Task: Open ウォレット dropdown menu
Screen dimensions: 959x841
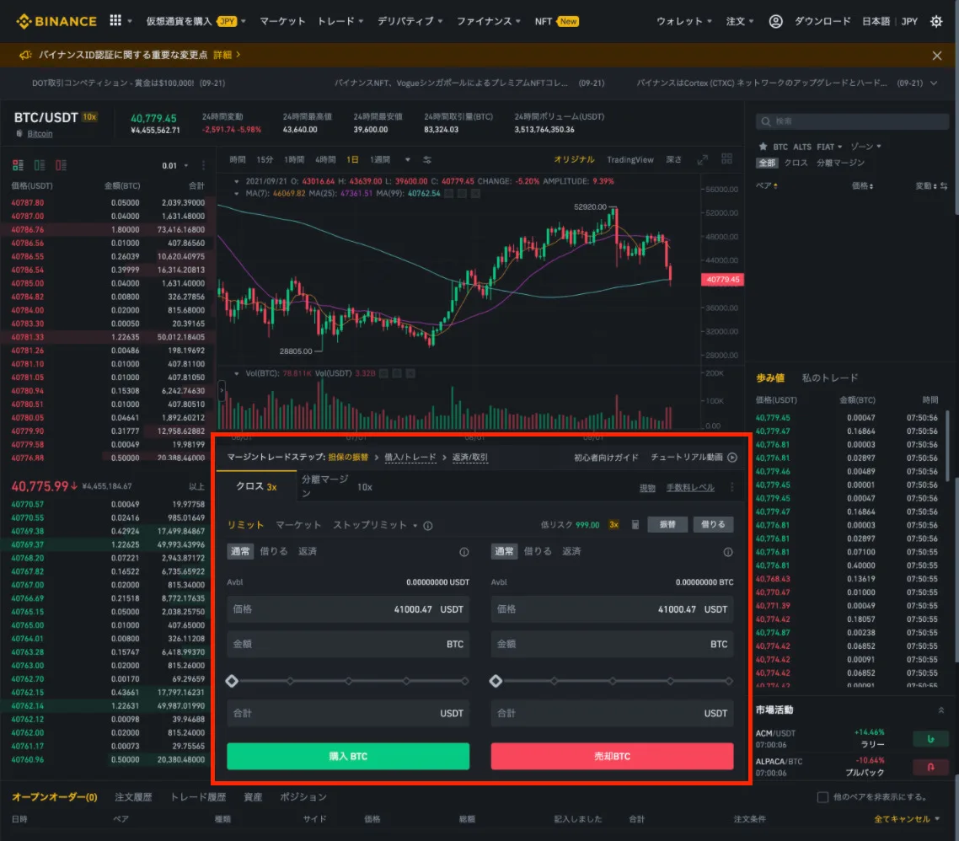Action: [x=683, y=21]
